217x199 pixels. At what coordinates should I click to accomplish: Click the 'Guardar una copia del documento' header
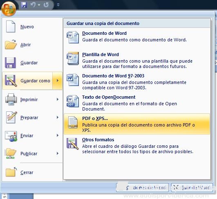[103, 23]
